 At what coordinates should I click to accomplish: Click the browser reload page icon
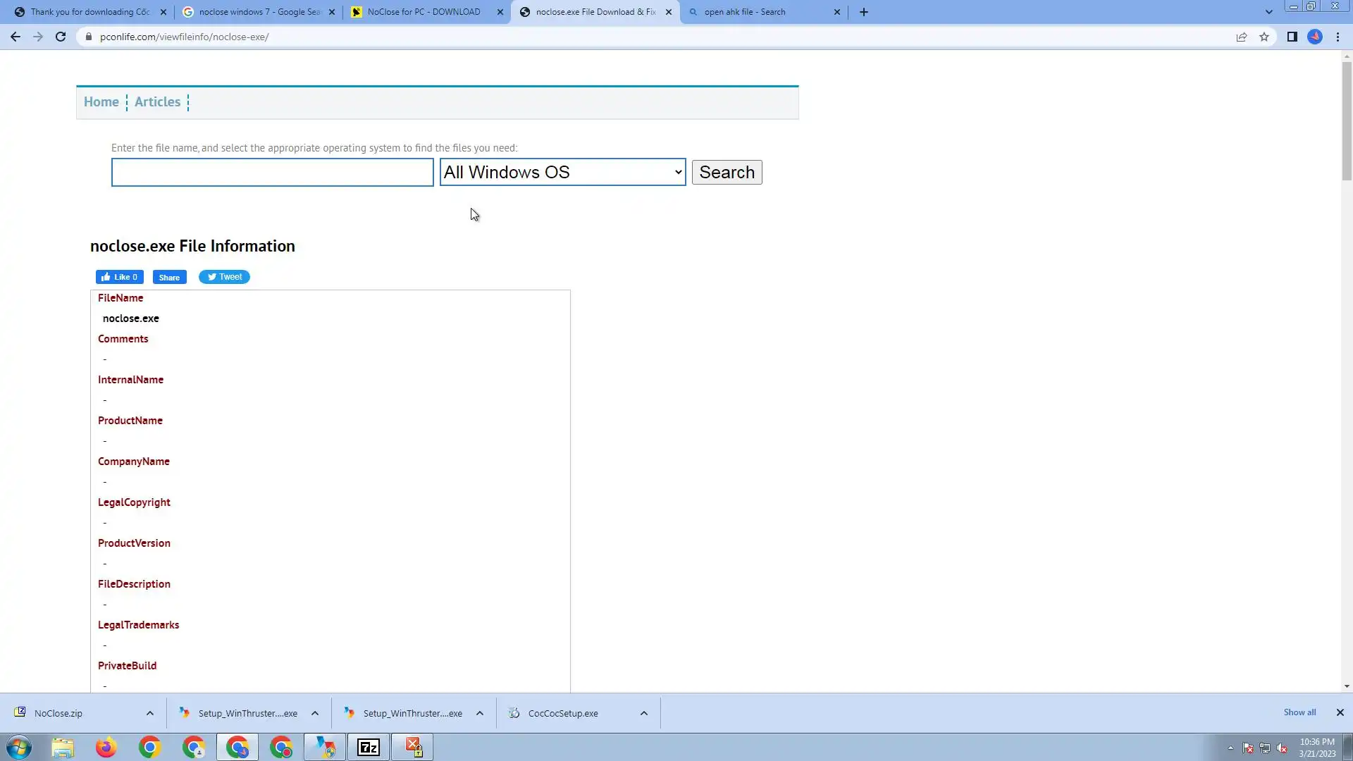(x=61, y=37)
